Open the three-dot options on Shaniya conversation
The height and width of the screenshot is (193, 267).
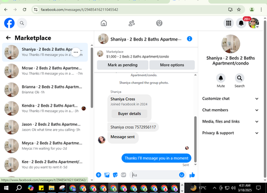tap(76, 52)
